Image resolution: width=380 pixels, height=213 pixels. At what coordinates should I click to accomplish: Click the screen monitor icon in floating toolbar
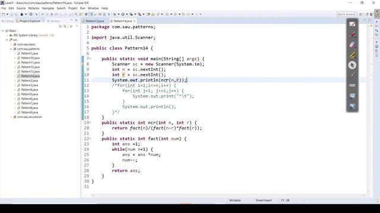352,96
